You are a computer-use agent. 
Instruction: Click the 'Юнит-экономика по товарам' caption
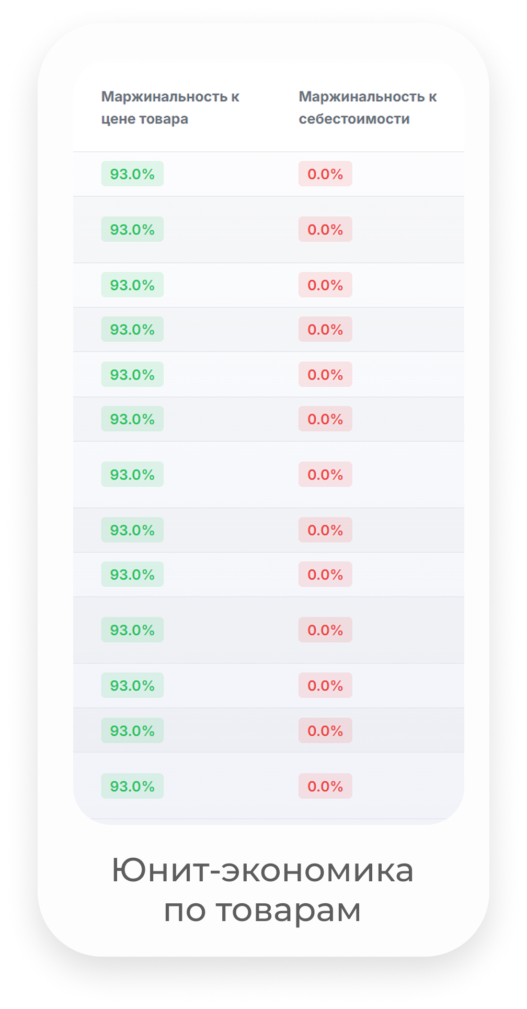[x=262, y=890]
